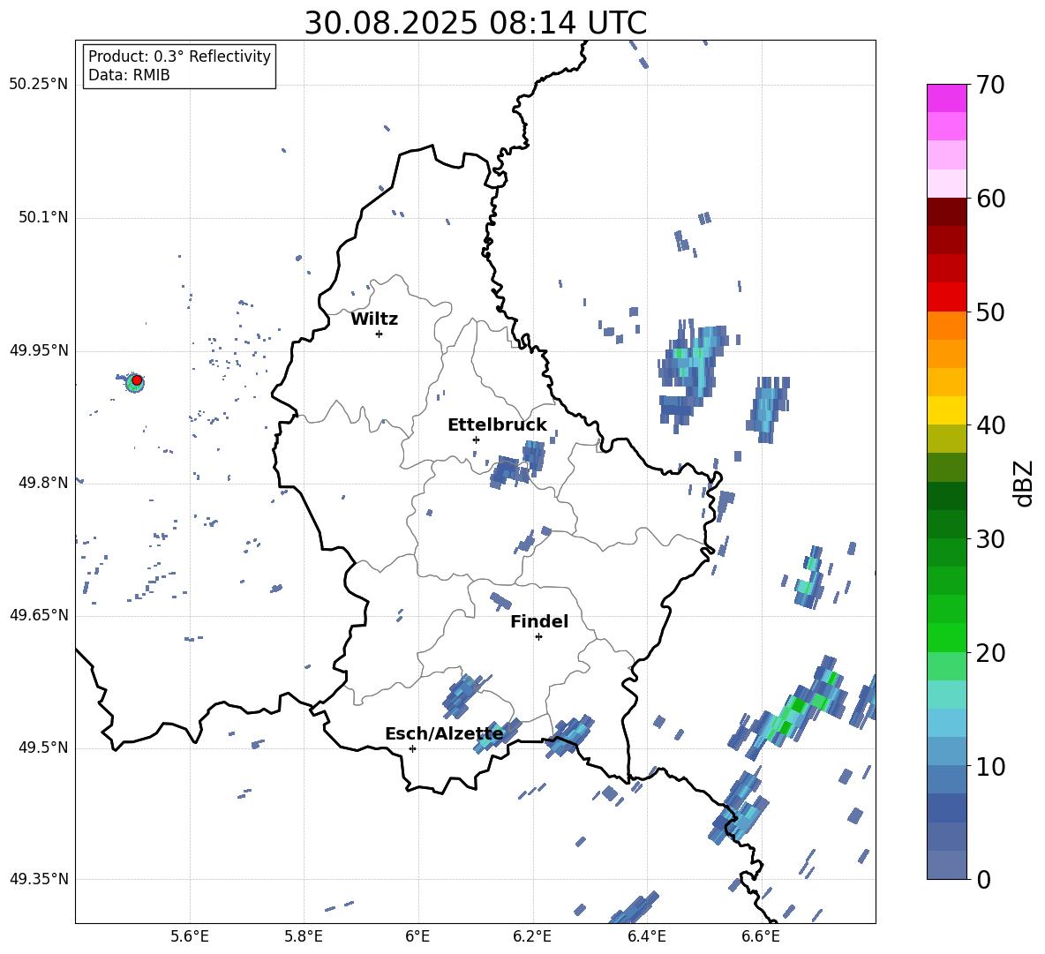Click the Findel station label
The width and height of the screenshot is (1045, 954).
point(539,621)
